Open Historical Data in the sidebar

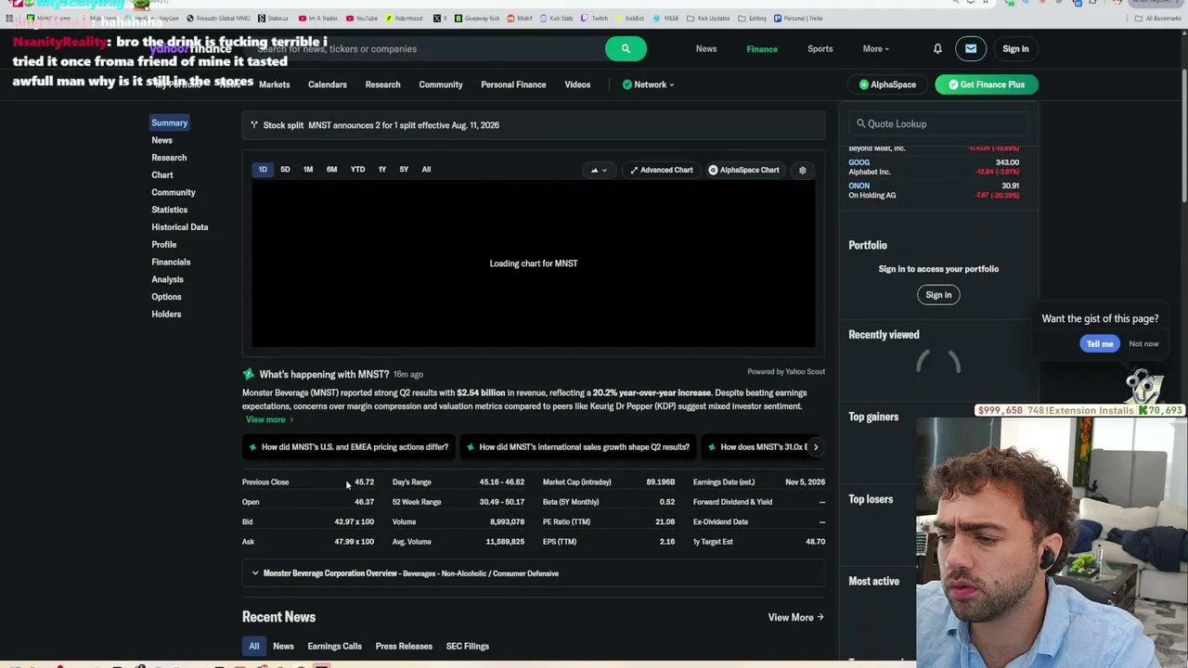point(180,227)
